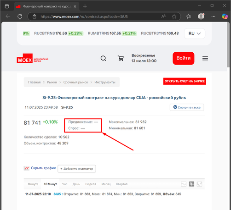
Task: Open browser Settings and more menu
Action: (x=214, y=17)
